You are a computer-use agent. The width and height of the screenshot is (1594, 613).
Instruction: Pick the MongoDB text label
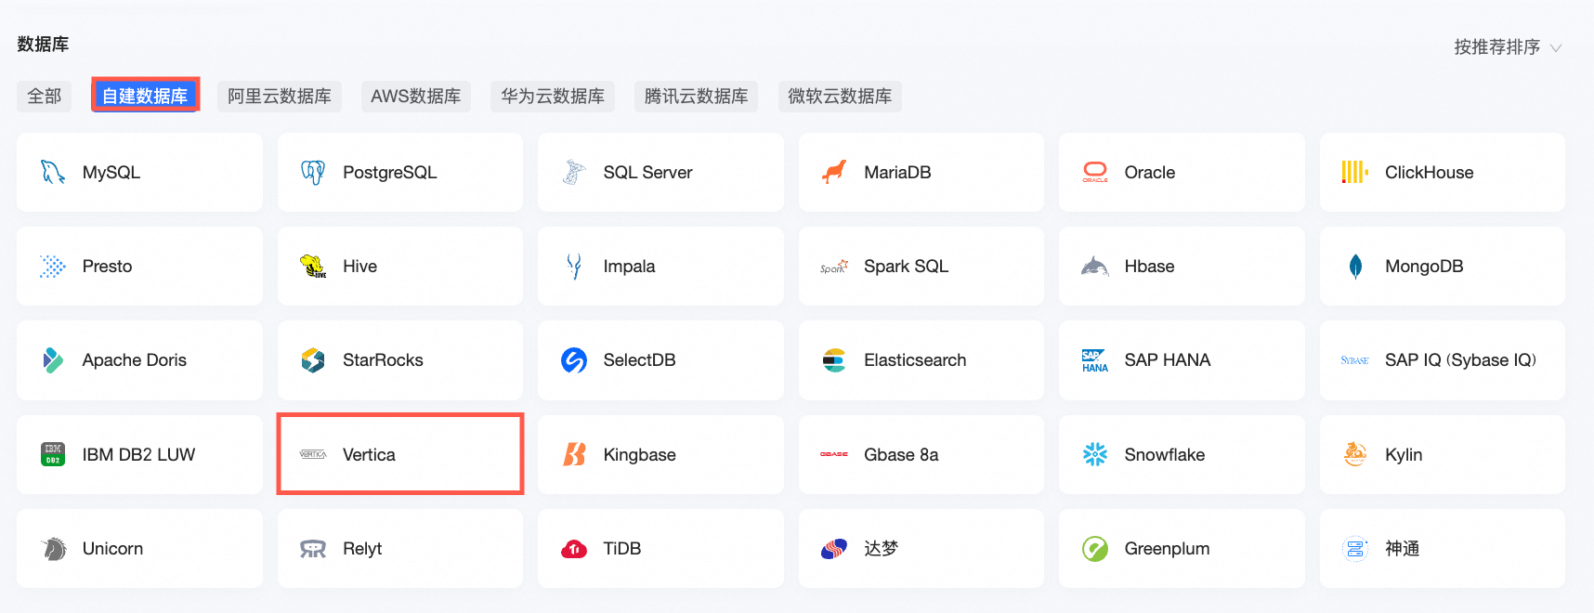pos(1424,267)
